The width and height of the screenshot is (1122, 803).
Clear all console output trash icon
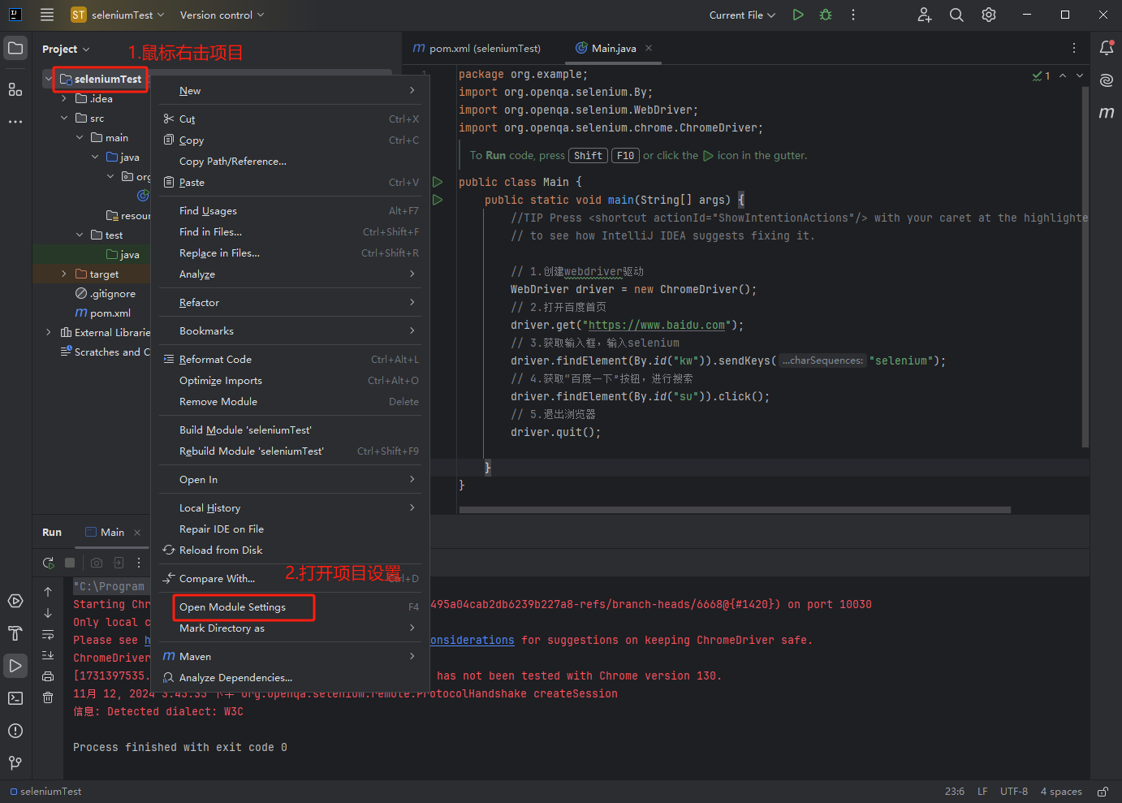point(48,697)
